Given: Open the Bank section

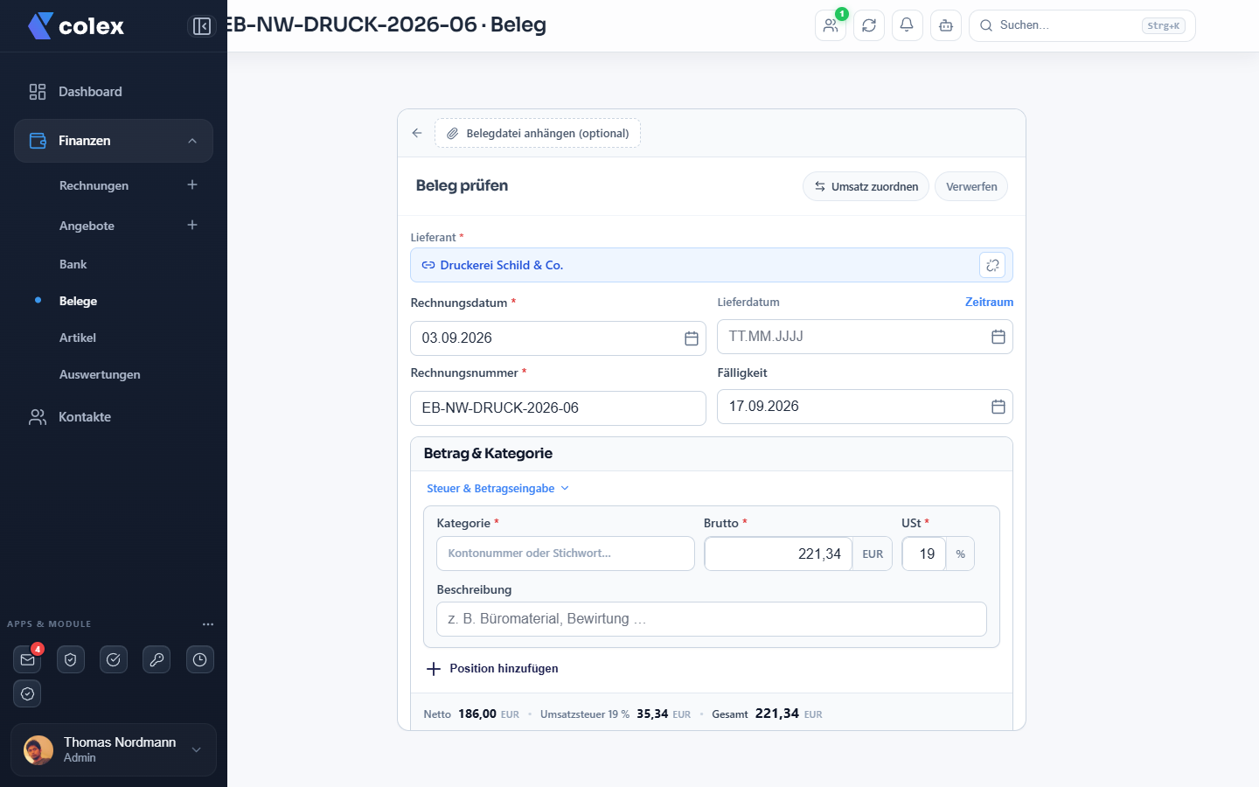Looking at the screenshot, I should tap(73, 264).
